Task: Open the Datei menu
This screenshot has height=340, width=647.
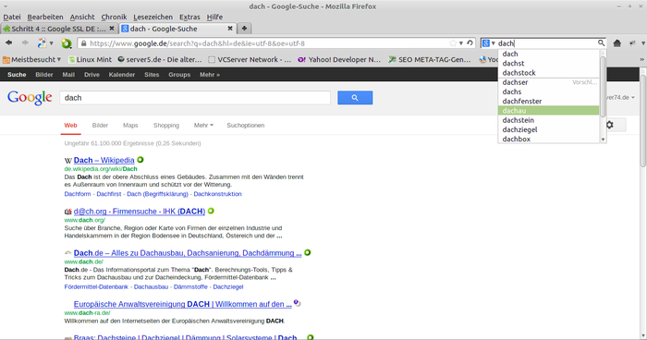Action: [12, 17]
